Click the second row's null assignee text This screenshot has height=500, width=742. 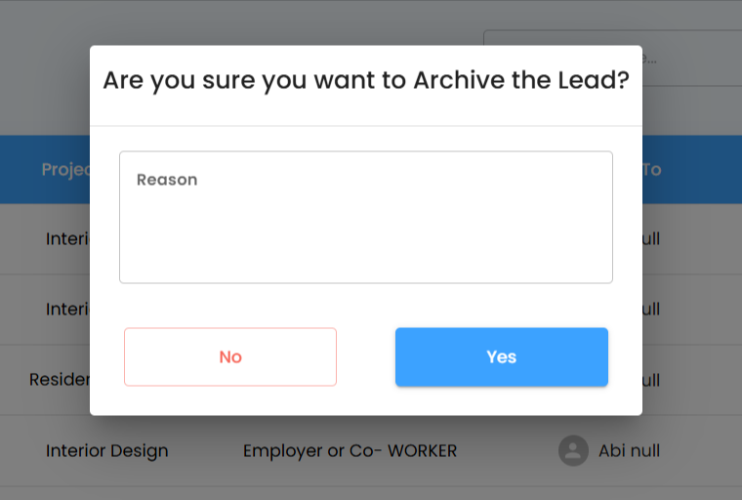[x=650, y=309]
